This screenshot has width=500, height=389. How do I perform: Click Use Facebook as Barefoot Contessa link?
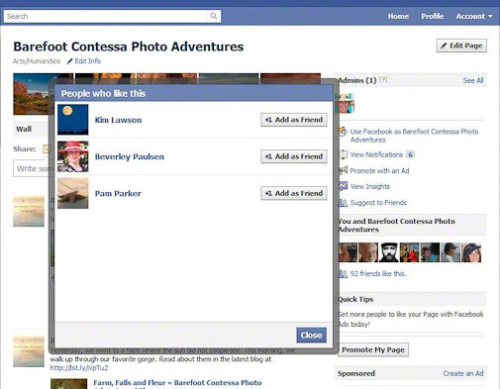(414, 136)
